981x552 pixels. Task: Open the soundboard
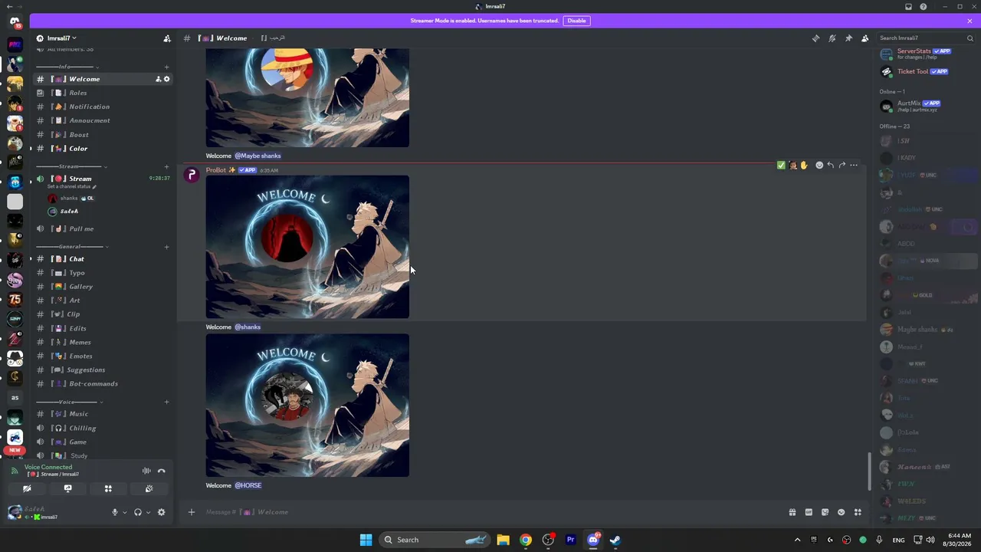click(x=149, y=488)
